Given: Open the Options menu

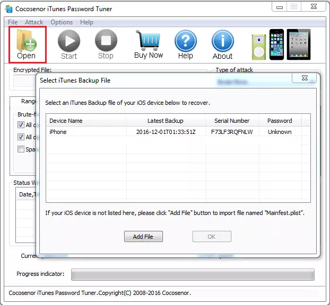Looking at the screenshot, I should pyautogui.click(x=62, y=22).
